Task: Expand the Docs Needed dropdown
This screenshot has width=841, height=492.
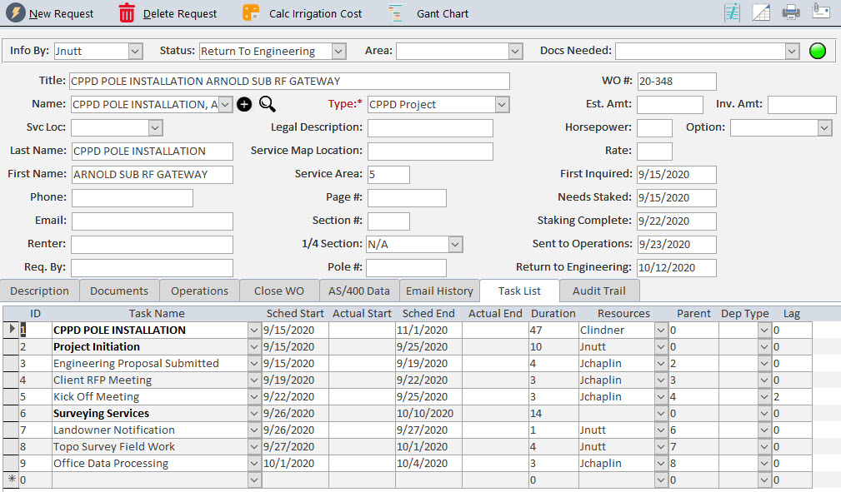Action: [x=792, y=51]
